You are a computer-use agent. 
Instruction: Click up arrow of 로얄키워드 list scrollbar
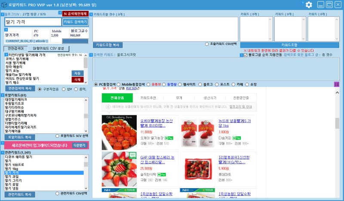pos(86,100)
